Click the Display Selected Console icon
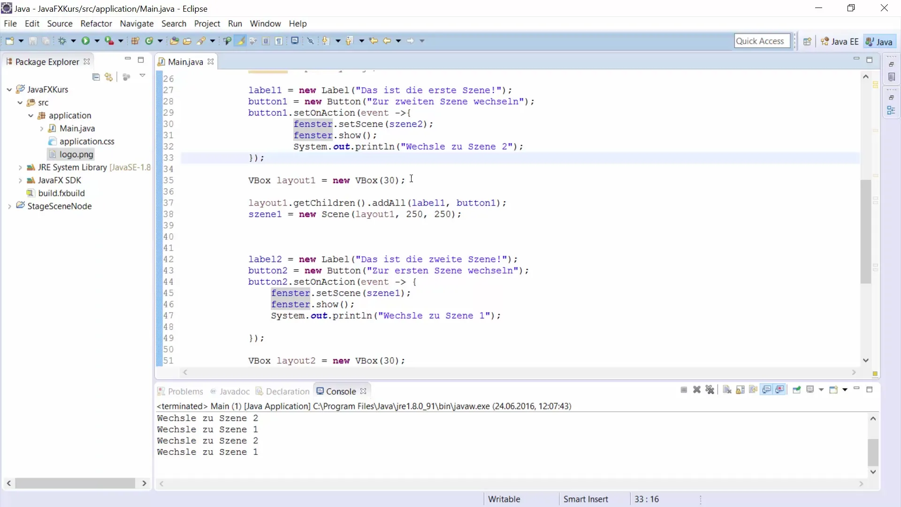The height and width of the screenshot is (507, 901). pyautogui.click(x=810, y=390)
